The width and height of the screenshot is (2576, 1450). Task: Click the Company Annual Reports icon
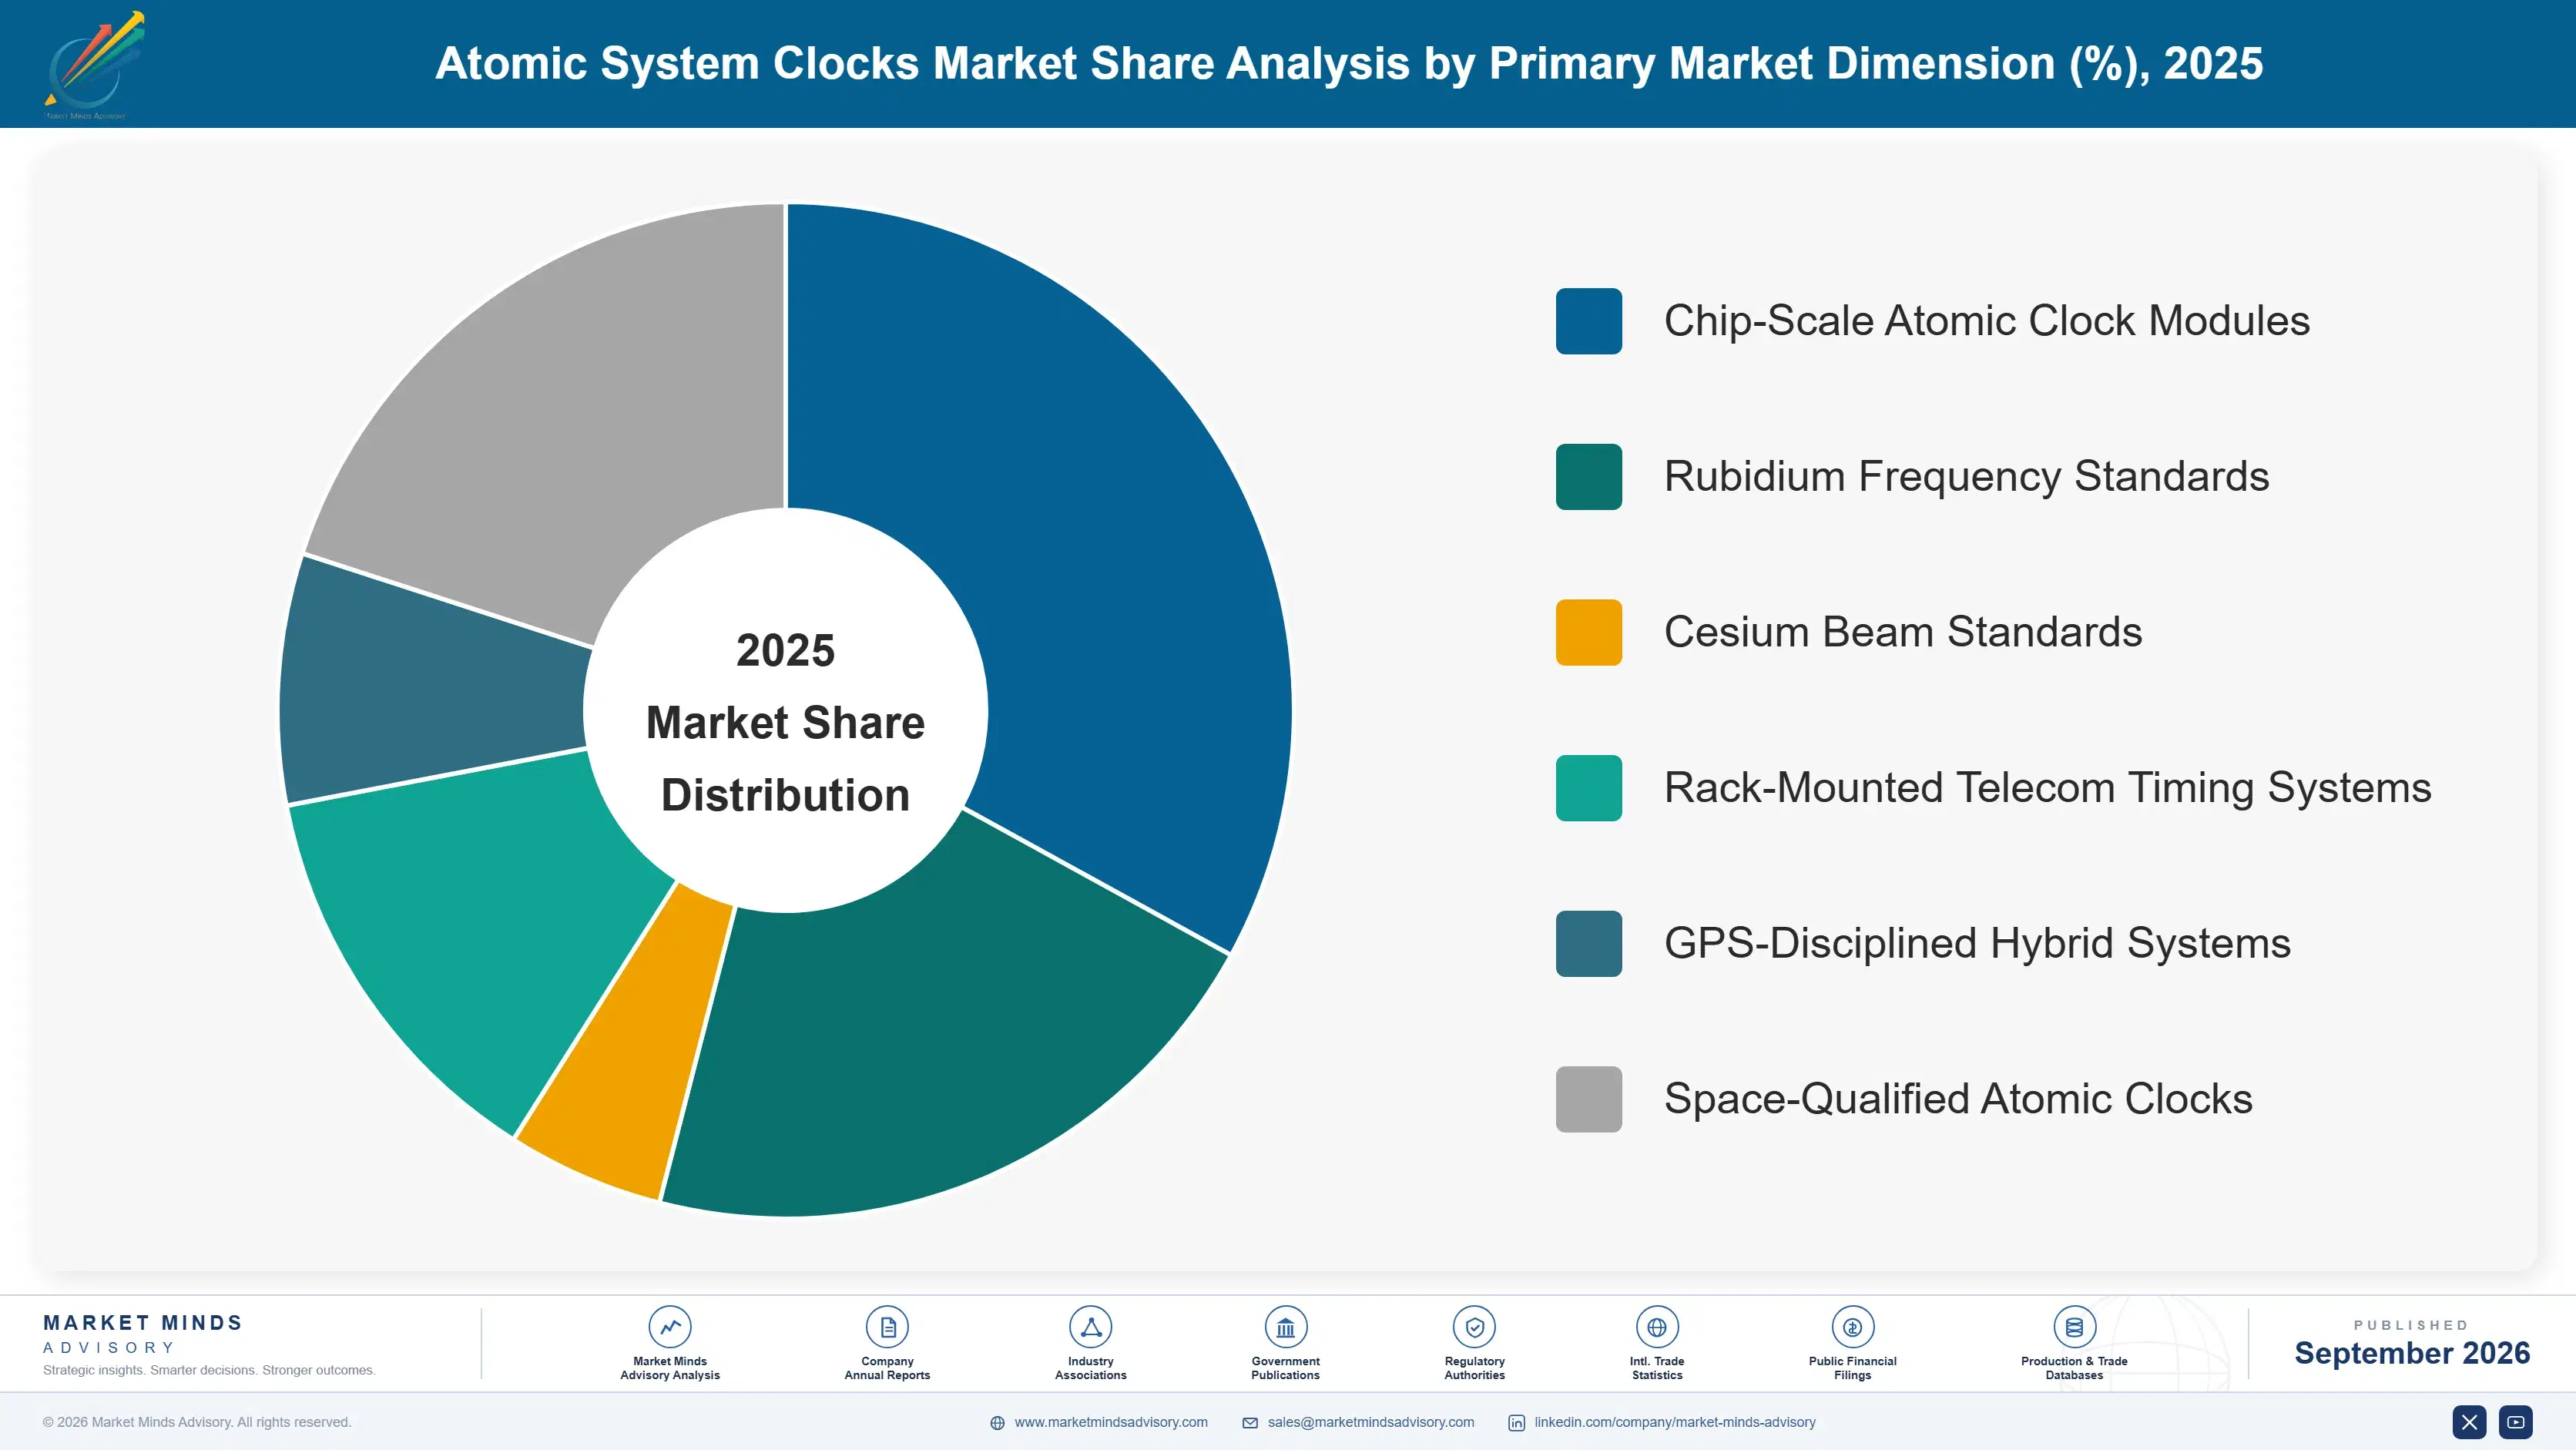pyautogui.click(x=887, y=1327)
